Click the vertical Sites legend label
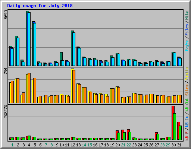The width and height of the screenshot is (191, 149). click(x=187, y=90)
